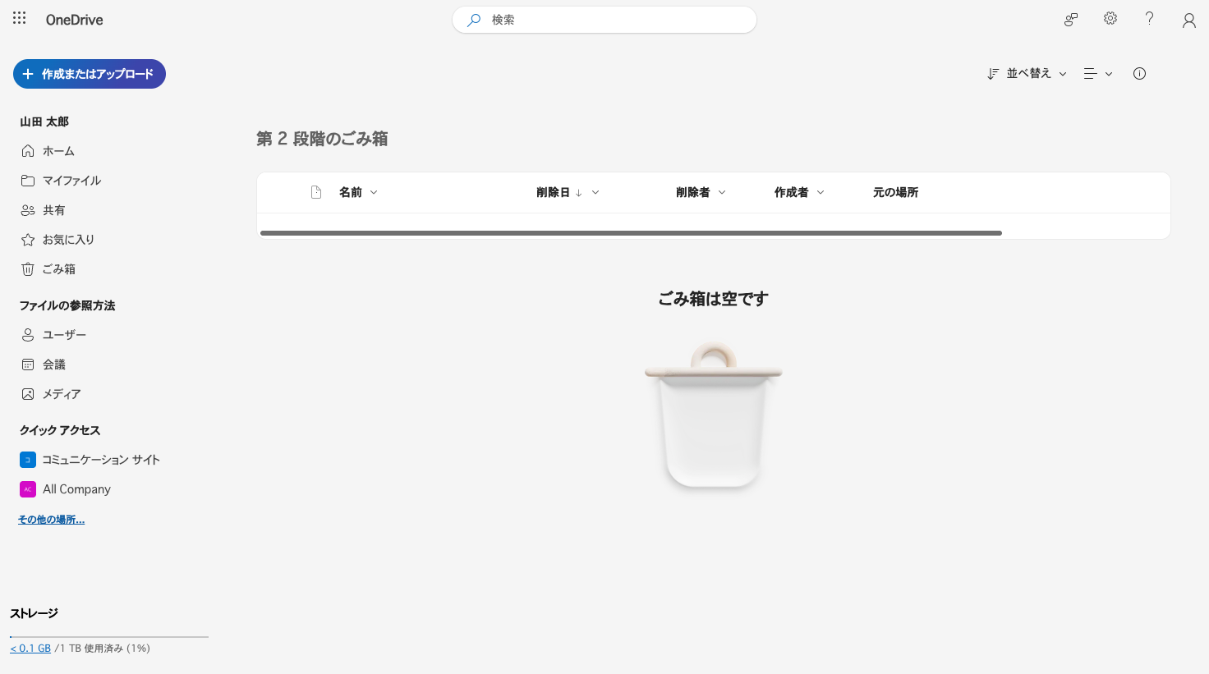
Task: Click the 山田 太郎 sidebar heading
Action: tap(44, 122)
